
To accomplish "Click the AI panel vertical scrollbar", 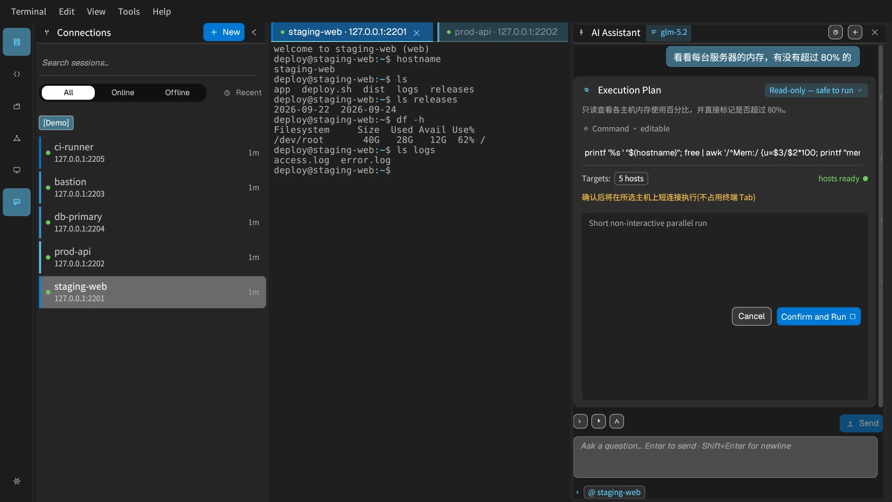I will (881, 226).
